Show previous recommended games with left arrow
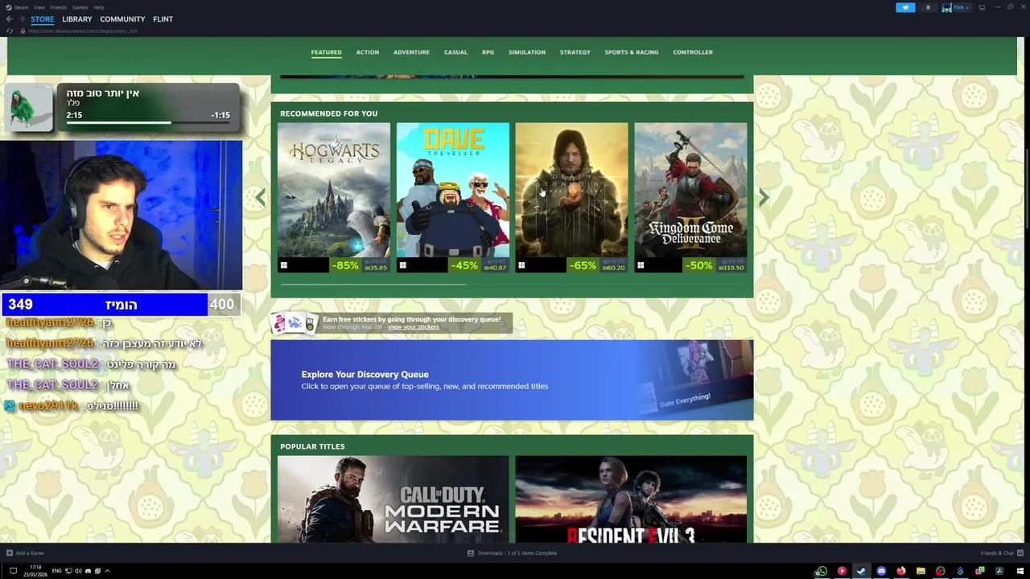The height and width of the screenshot is (579, 1030). click(260, 197)
